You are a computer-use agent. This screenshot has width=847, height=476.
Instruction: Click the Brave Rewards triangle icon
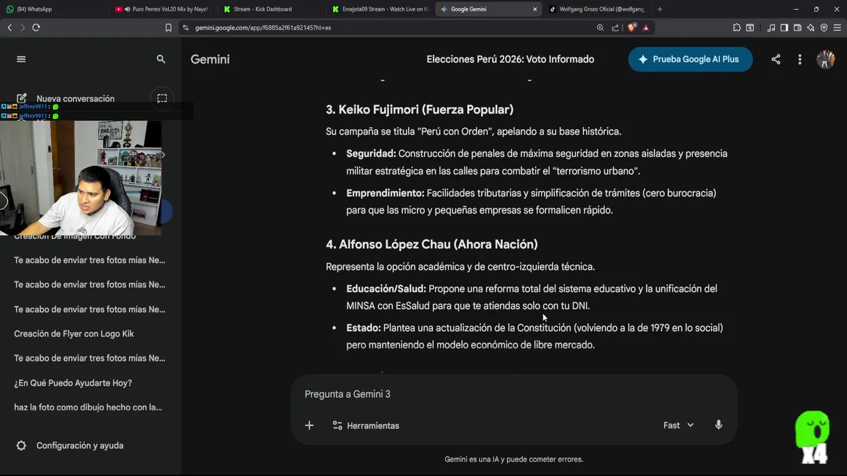(646, 28)
